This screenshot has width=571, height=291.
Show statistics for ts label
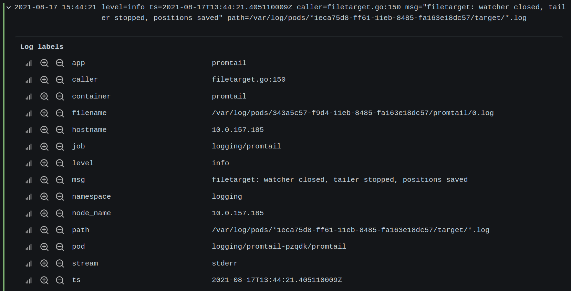point(29,280)
